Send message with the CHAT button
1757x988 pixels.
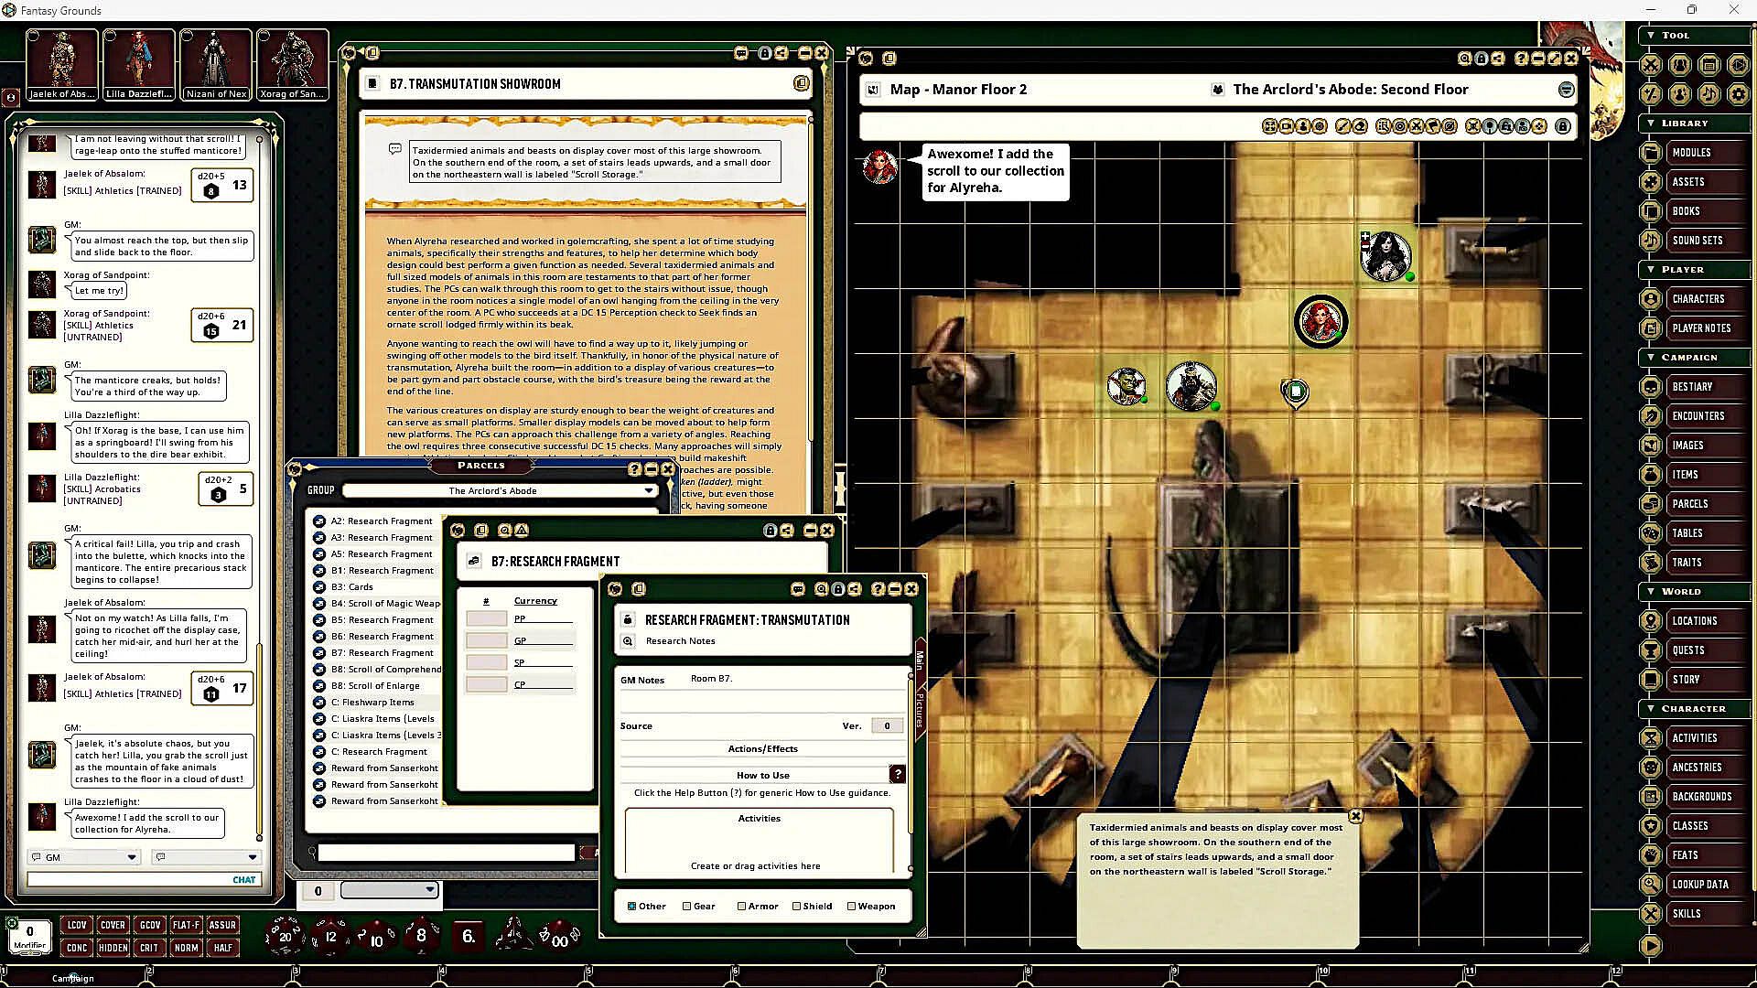(x=244, y=880)
